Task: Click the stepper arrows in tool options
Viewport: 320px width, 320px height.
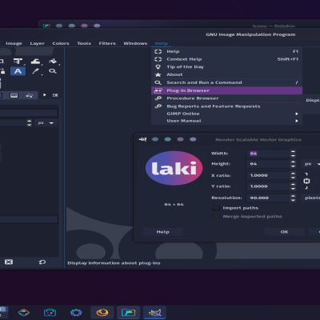Action: tap(29, 123)
